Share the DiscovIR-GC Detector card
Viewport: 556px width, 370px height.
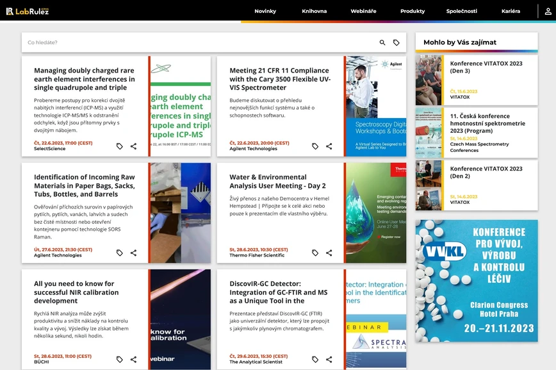pyautogui.click(x=329, y=359)
